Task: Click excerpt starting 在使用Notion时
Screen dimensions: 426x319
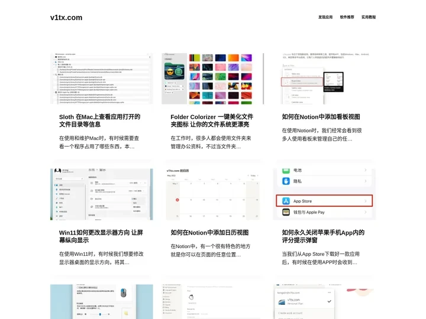Action: pyautogui.click(x=322, y=135)
